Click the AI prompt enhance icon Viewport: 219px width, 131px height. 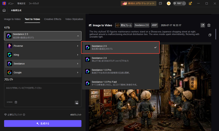[x=77, y=102]
